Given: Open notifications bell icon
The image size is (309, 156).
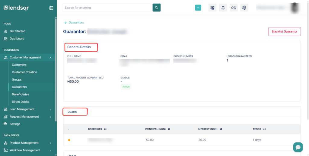Looking at the screenshot, I should pos(223,8).
